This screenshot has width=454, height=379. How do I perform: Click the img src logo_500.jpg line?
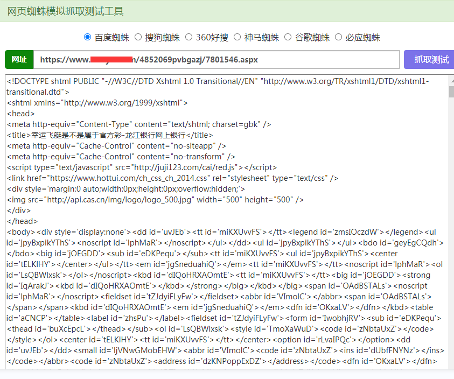pos(155,200)
